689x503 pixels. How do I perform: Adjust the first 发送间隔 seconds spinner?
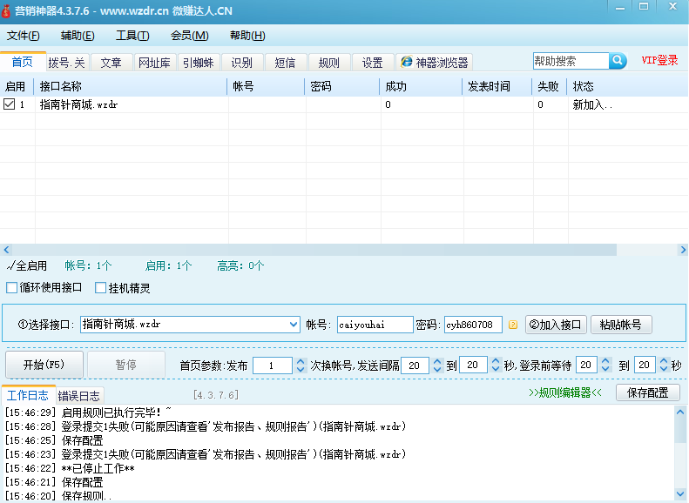click(x=436, y=366)
